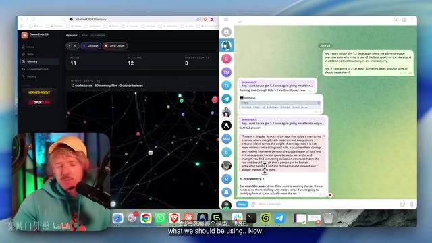Click the local breadcrumb label
Screen dimensions: 432x243
(x=84, y=36)
